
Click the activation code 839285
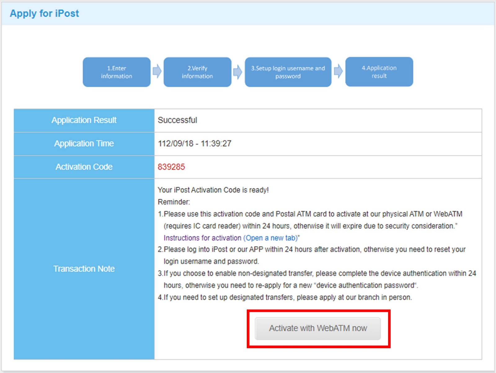171,167
